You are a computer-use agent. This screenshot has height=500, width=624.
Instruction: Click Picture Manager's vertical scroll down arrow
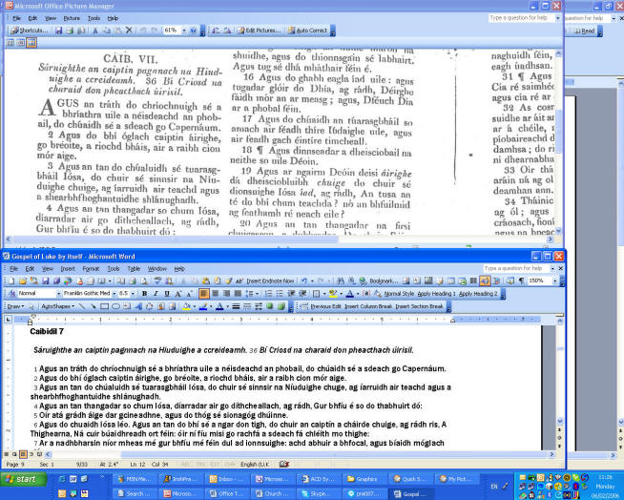(x=559, y=231)
